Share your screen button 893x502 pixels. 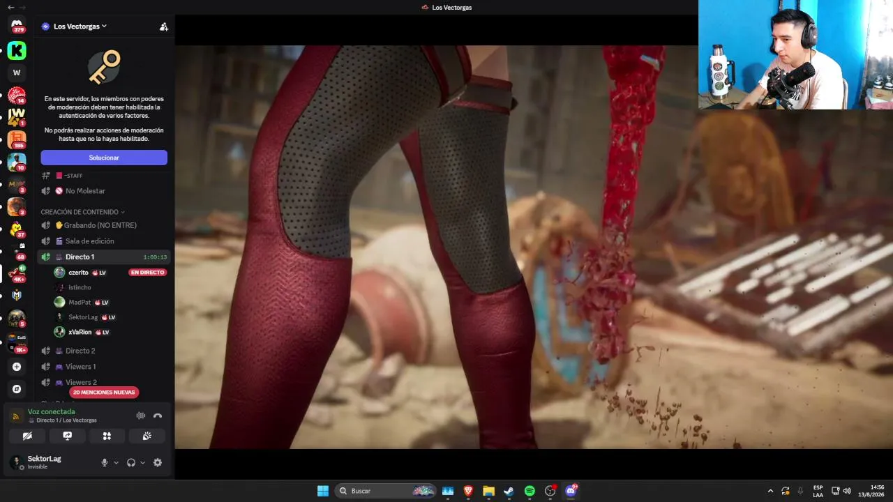tap(67, 436)
